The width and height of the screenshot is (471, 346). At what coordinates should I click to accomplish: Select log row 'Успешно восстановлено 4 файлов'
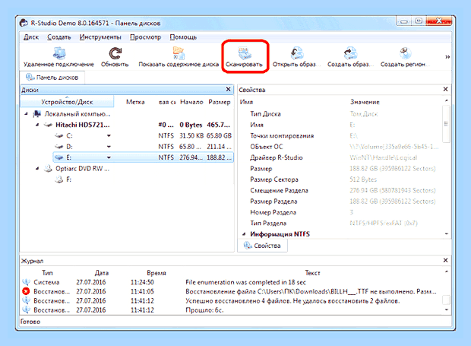coord(231,300)
